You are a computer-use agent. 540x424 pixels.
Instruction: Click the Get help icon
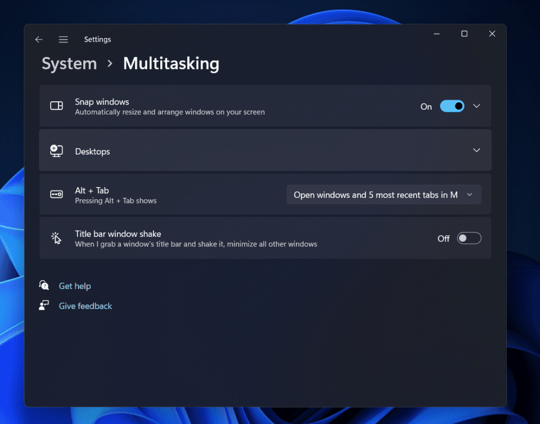44,285
